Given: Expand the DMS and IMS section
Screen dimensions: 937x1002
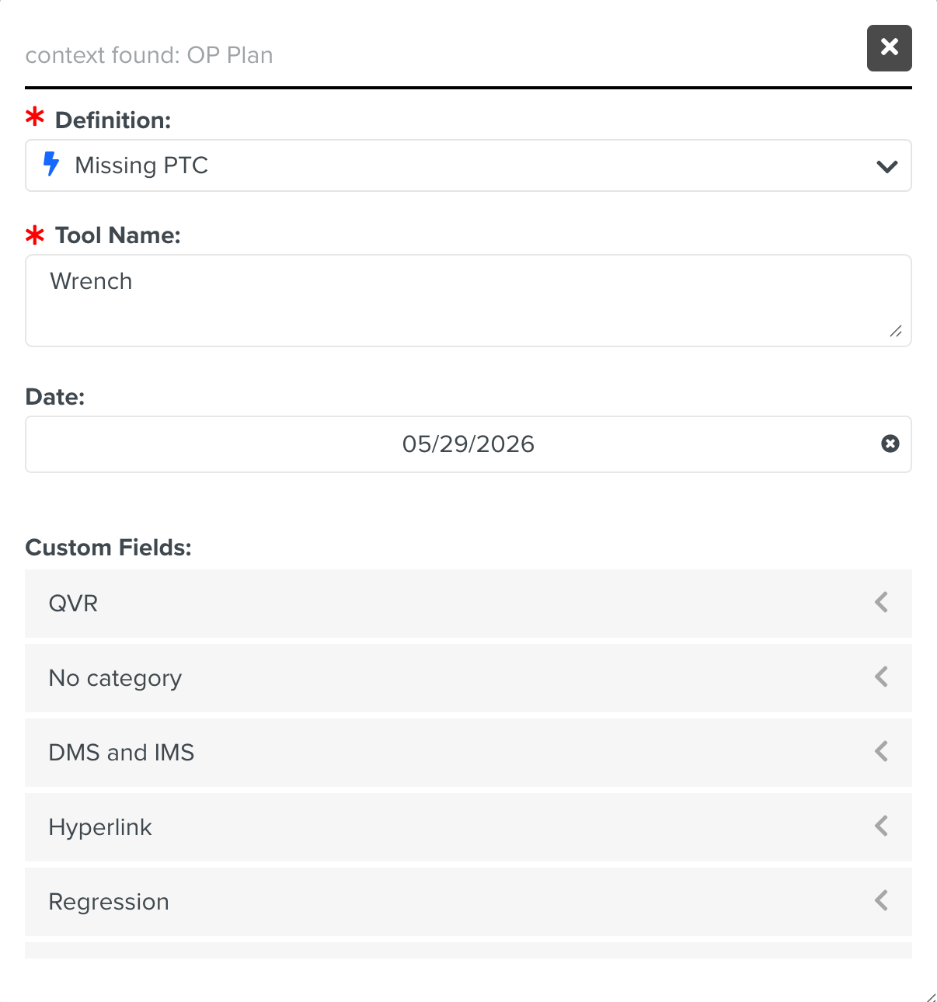Looking at the screenshot, I should click(x=468, y=753).
